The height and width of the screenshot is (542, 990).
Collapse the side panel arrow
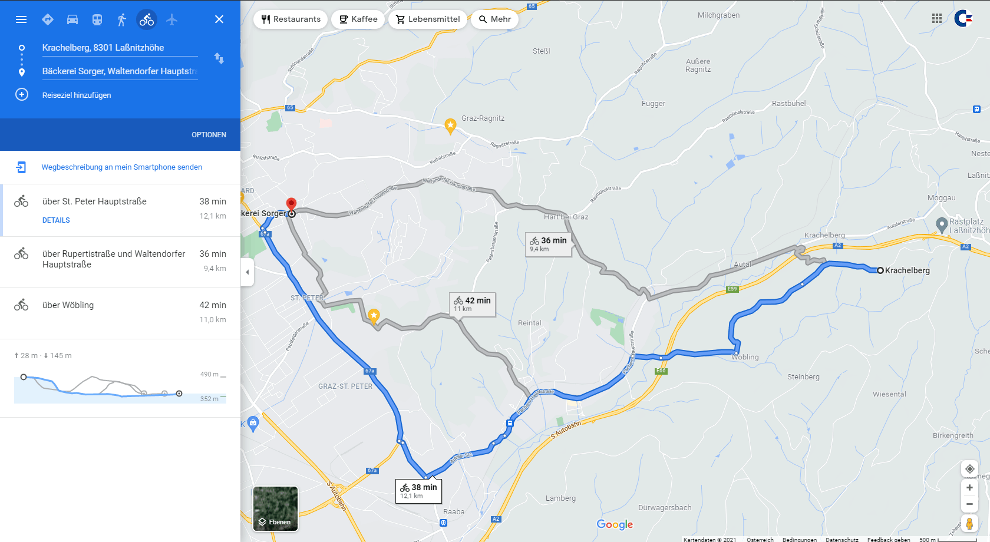click(x=247, y=272)
